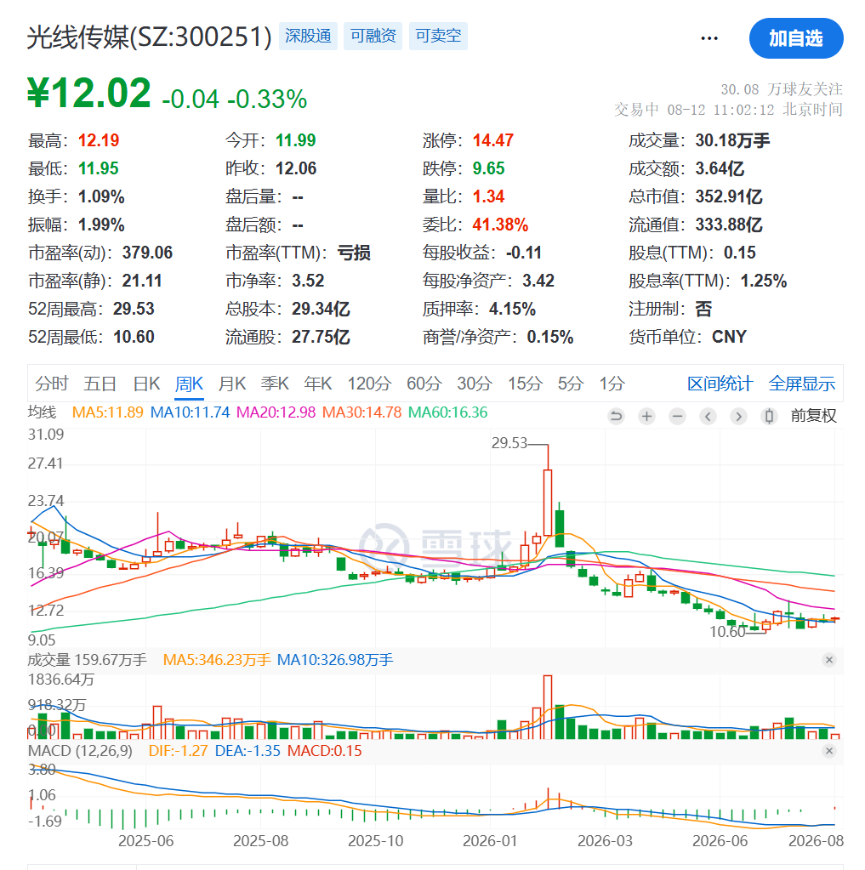The height and width of the screenshot is (870, 865).
Task: Click the current price ¥12.02
Action: point(89,93)
